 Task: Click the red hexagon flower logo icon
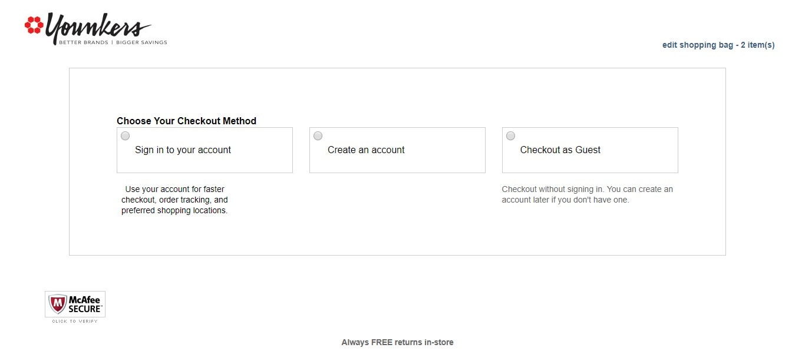(34, 25)
